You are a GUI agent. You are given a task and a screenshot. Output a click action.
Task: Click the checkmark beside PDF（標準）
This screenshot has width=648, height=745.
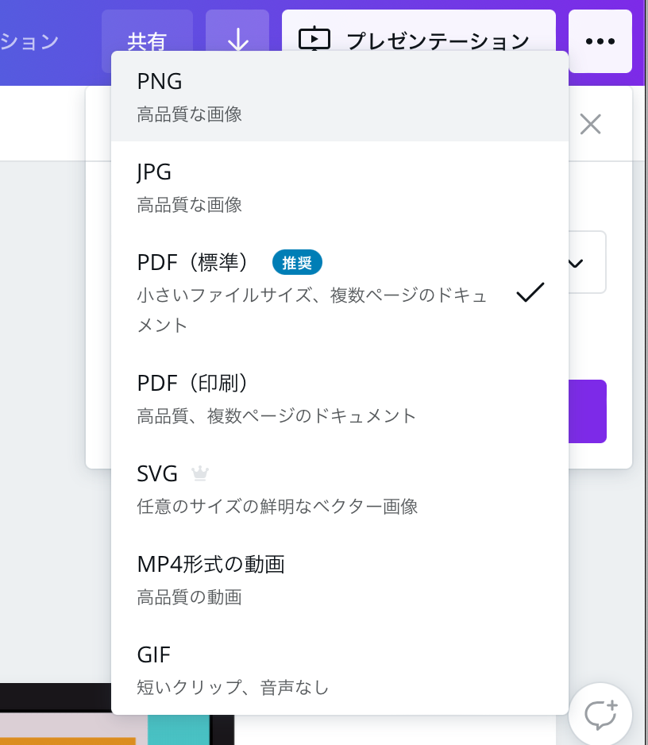click(x=530, y=293)
